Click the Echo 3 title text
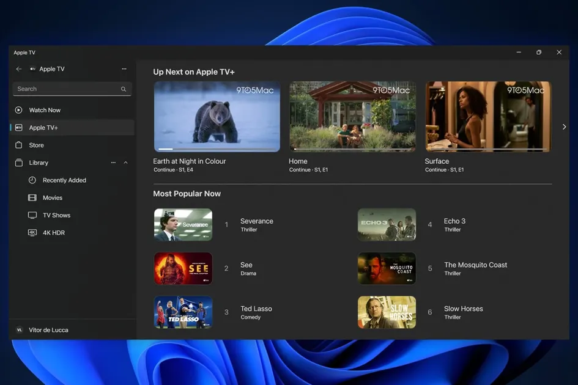 coord(454,221)
